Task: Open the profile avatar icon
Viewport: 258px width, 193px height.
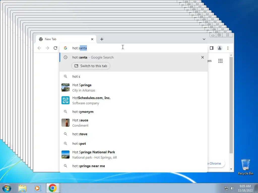Action: pos(220,48)
